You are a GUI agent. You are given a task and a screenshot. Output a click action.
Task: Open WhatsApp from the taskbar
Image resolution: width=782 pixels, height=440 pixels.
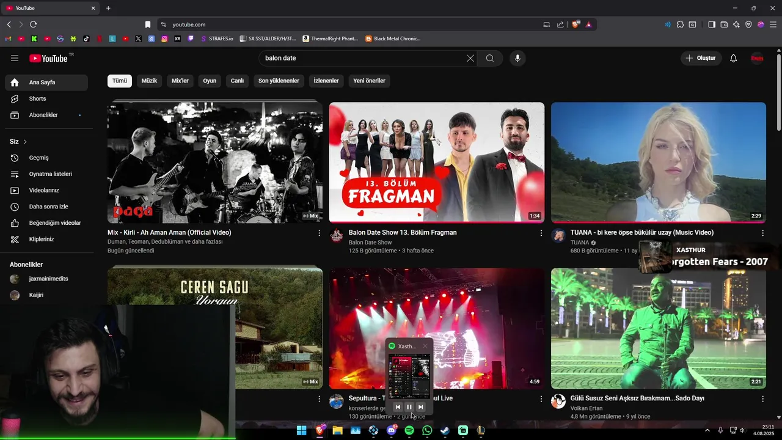pyautogui.click(x=427, y=430)
